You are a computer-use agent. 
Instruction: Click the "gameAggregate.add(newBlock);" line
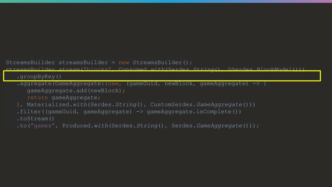click(x=76, y=91)
